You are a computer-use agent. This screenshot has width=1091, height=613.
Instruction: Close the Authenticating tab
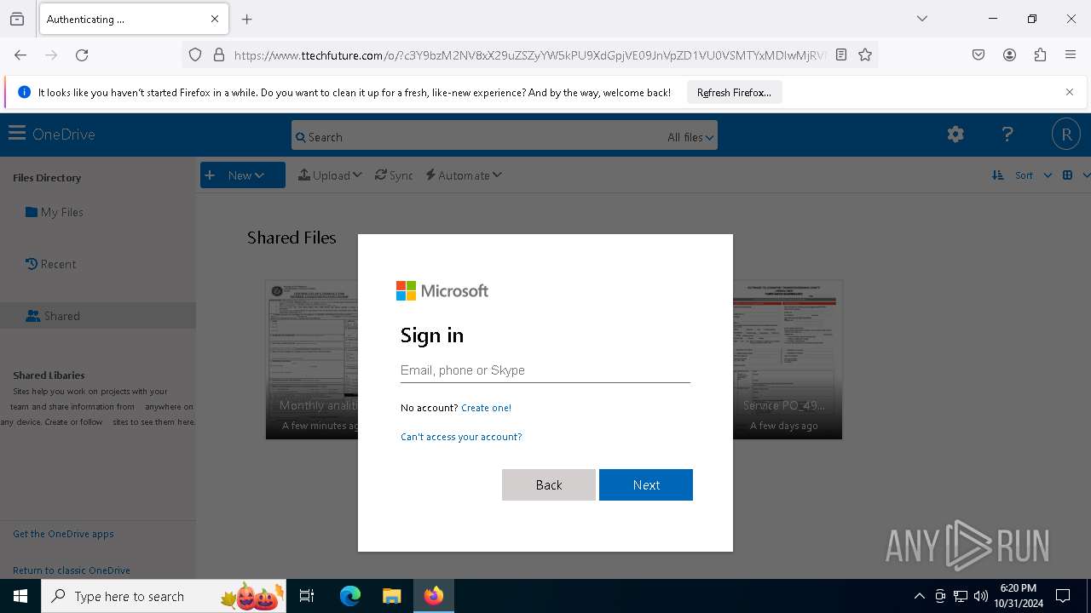point(215,19)
